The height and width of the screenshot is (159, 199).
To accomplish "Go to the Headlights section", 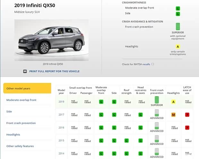I will pyautogui.click(x=13, y=135).
